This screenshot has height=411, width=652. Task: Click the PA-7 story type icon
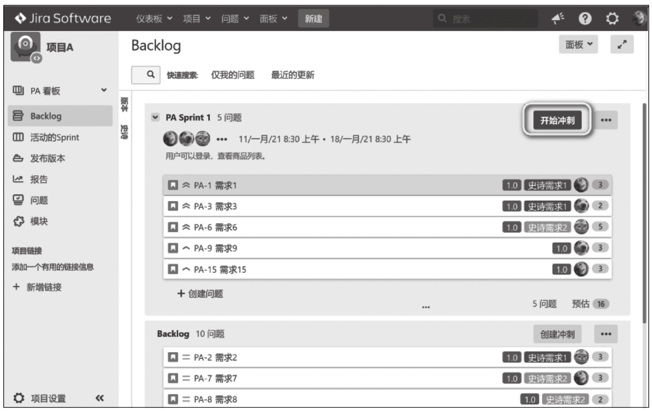coord(173,379)
